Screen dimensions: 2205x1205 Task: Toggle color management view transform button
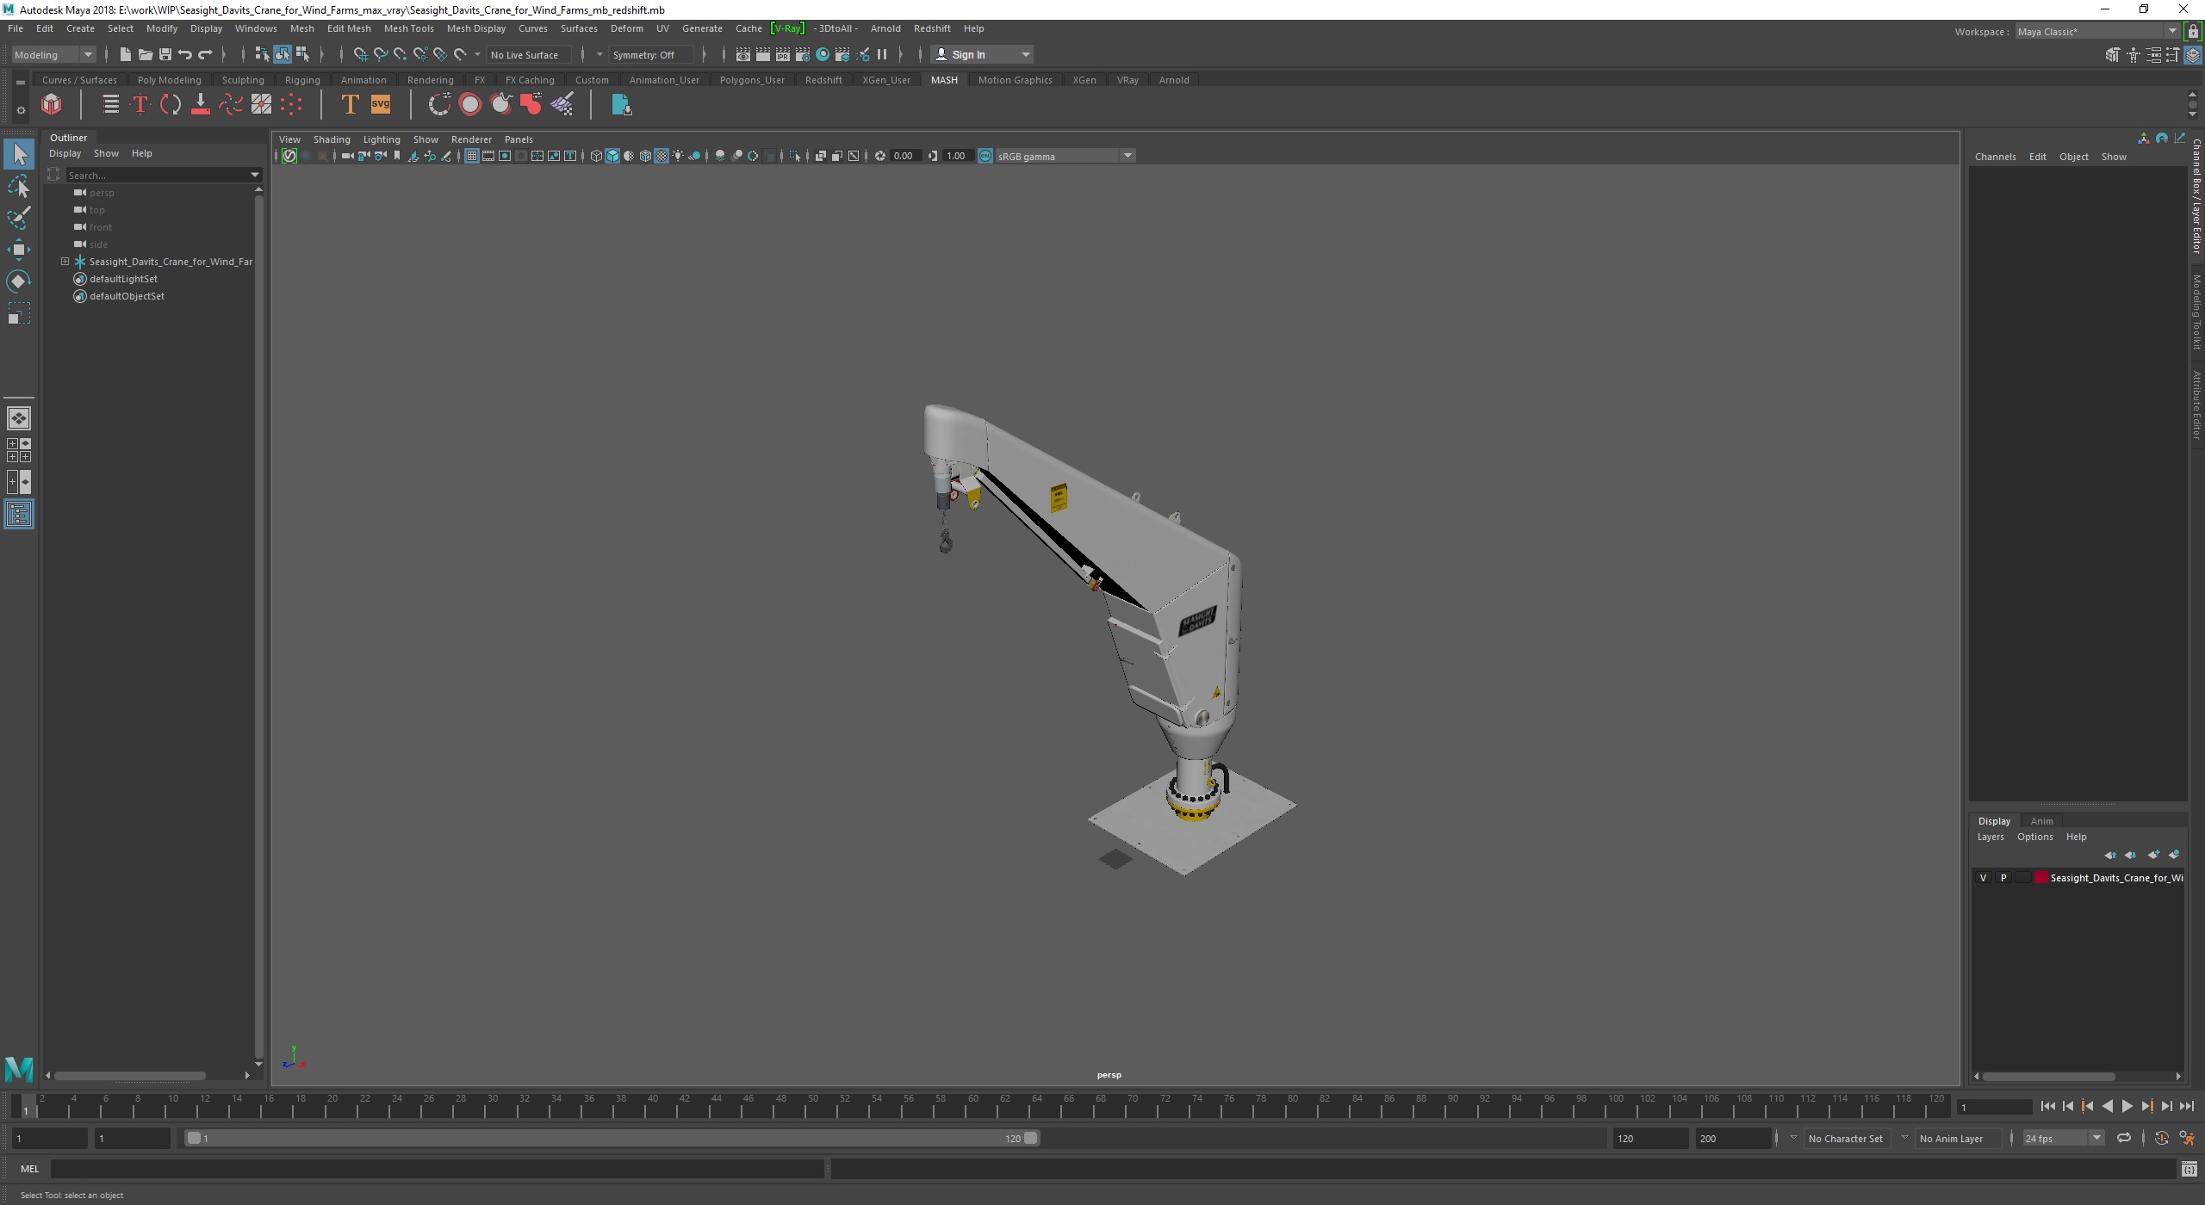[x=985, y=156]
